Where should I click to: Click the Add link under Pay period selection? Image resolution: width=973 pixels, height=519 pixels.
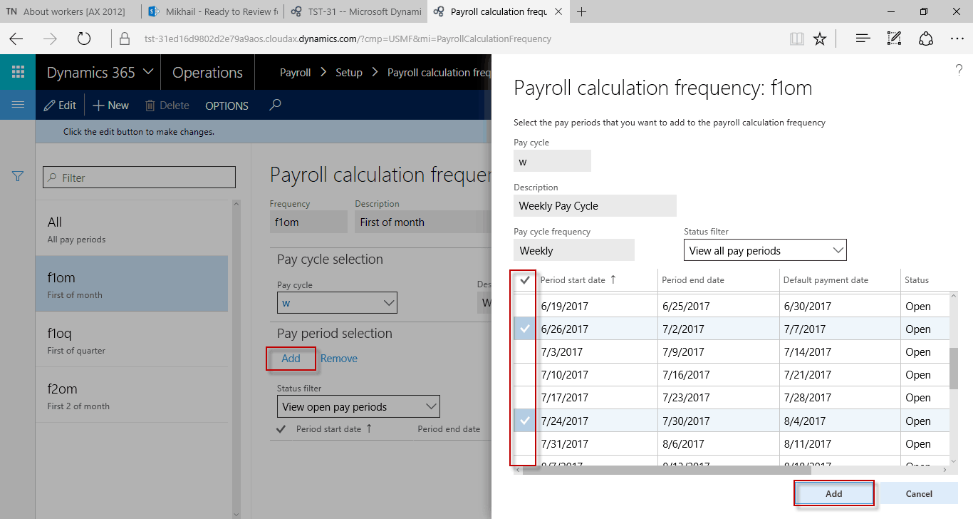pyautogui.click(x=291, y=359)
